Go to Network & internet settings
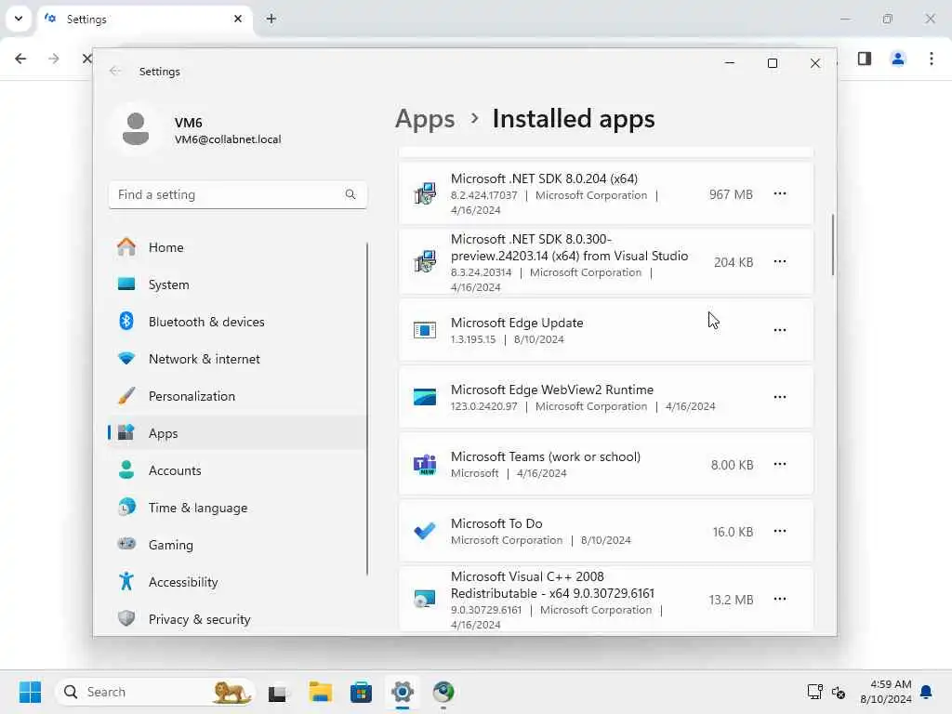 pyautogui.click(x=237, y=359)
